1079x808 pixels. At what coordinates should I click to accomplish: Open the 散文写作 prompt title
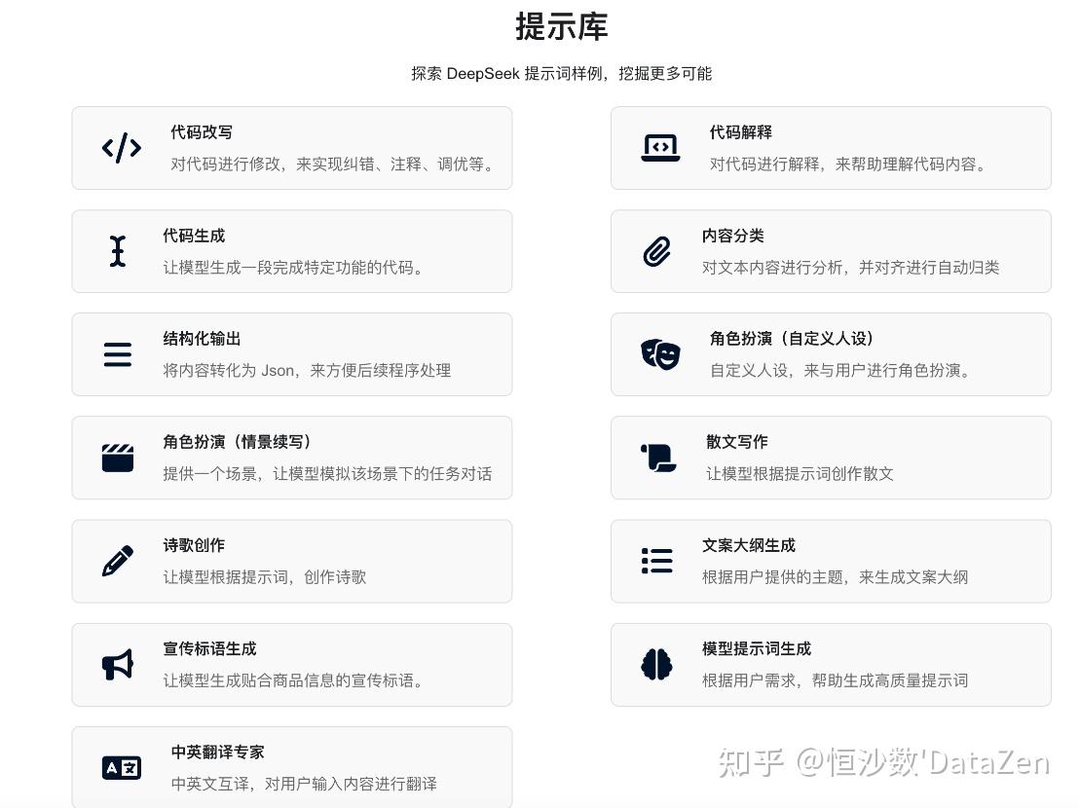click(x=737, y=442)
